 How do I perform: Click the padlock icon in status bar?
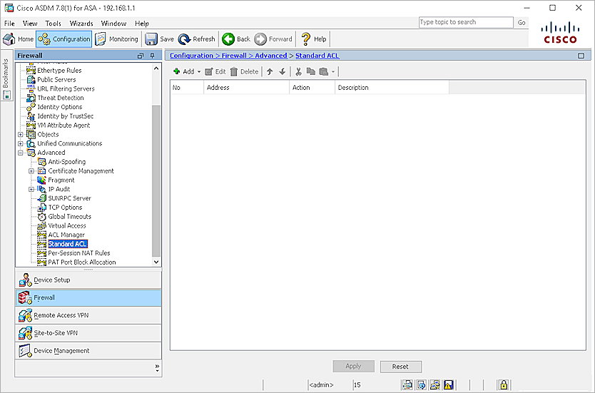(503, 385)
